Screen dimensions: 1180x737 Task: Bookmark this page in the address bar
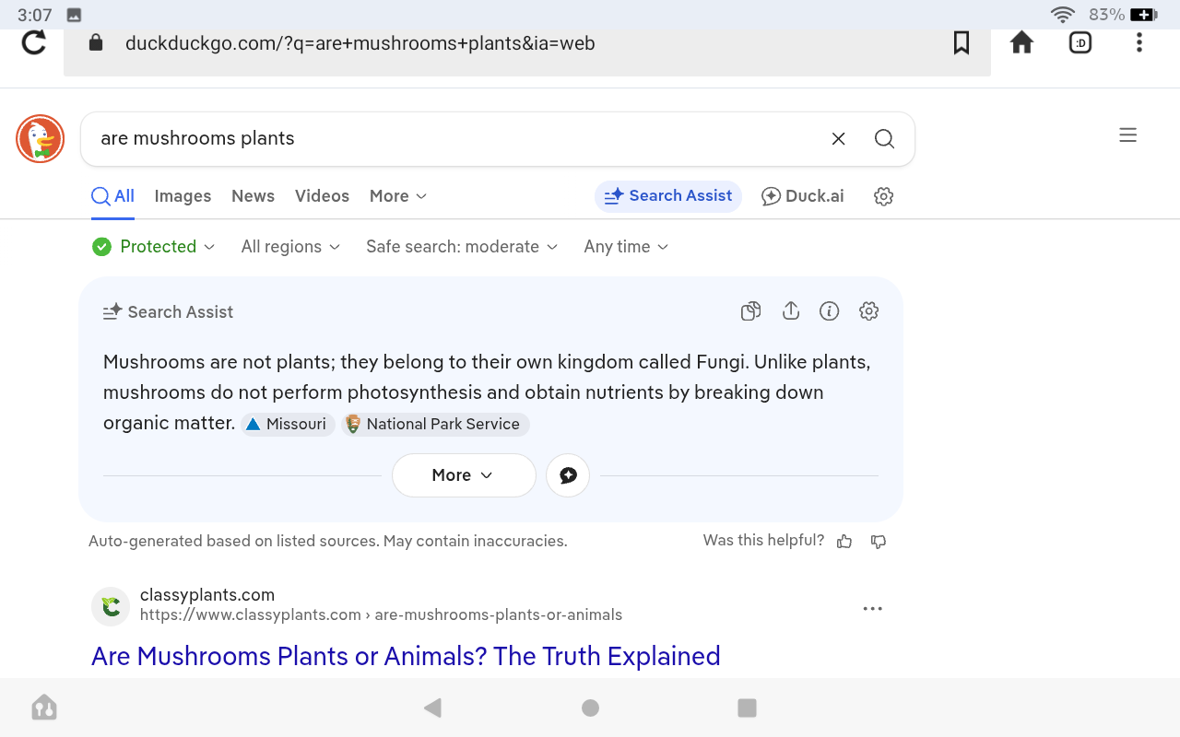point(961,42)
